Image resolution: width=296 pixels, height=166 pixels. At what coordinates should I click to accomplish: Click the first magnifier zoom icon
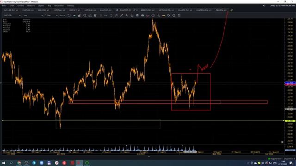85,15
